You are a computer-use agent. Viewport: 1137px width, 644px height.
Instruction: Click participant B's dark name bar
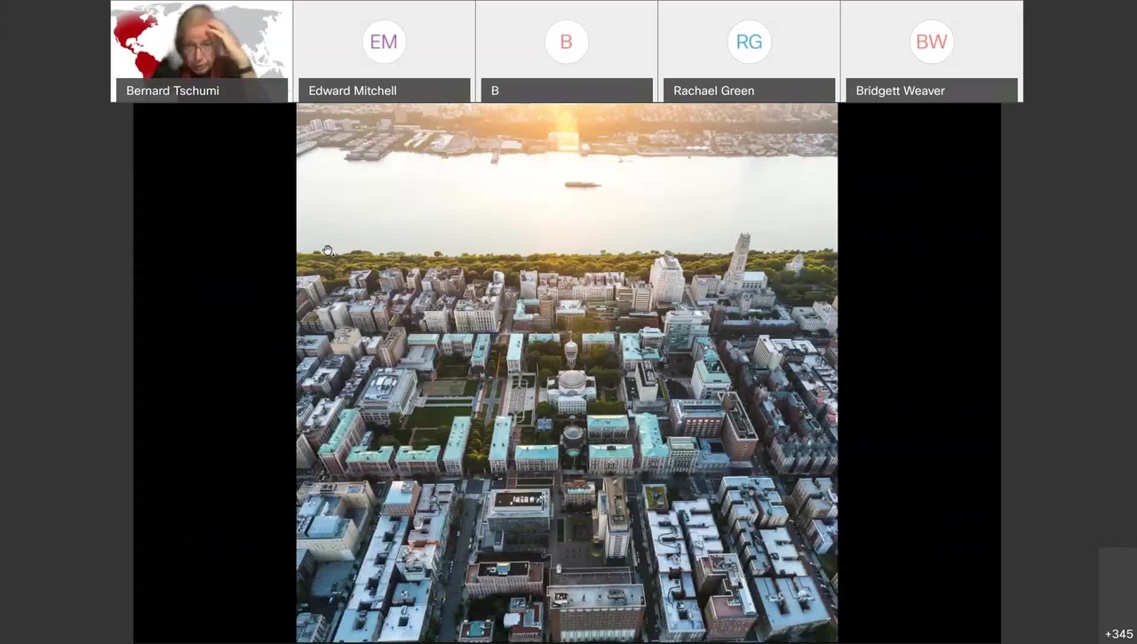point(567,91)
